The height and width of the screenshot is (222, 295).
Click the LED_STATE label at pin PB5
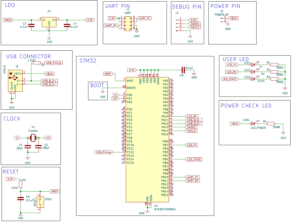(194, 159)
